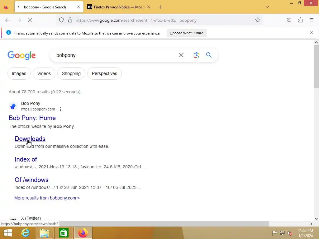Open the Bob Pony result options dots
This screenshot has height=239, width=319.
(60, 109)
